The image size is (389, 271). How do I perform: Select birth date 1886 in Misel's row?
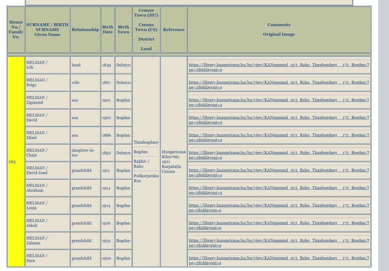pos(108,135)
